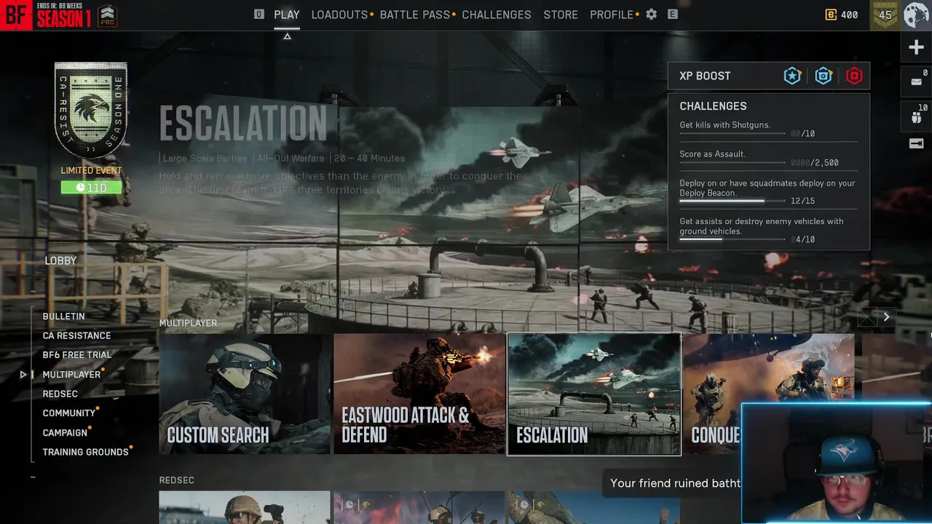The image size is (932, 524).
Task: Click the ground vehicles challenge progress bar
Action: pyautogui.click(x=732, y=239)
